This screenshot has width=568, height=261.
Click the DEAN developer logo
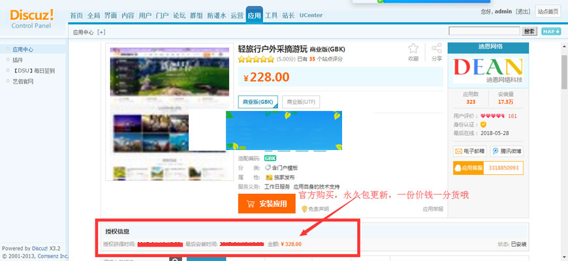(488, 67)
